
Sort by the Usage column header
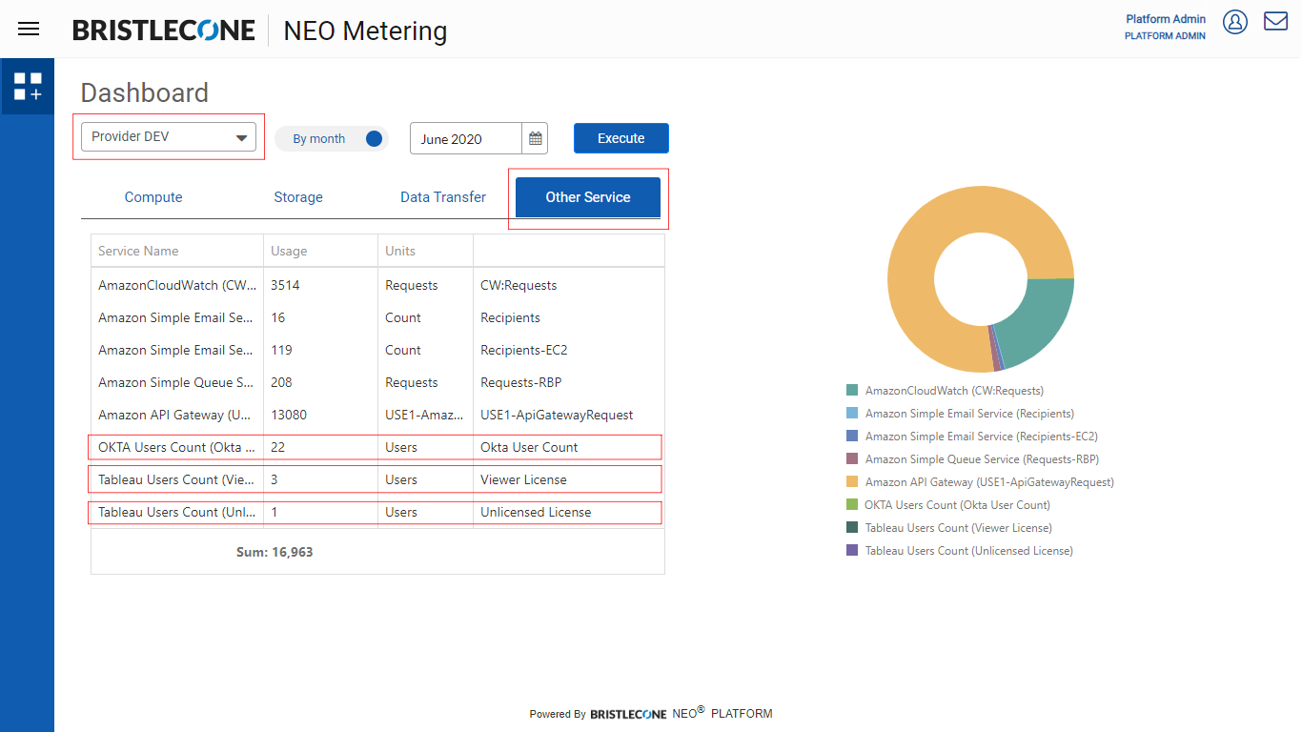click(289, 252)
